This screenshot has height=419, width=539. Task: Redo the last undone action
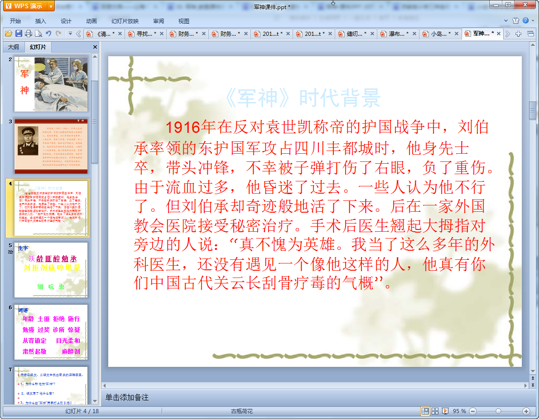pyautogui.click(x=58, y=34)
